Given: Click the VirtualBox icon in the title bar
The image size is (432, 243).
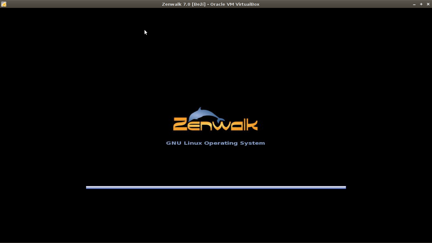Looking at the screenshot, I should coord(4,4).
